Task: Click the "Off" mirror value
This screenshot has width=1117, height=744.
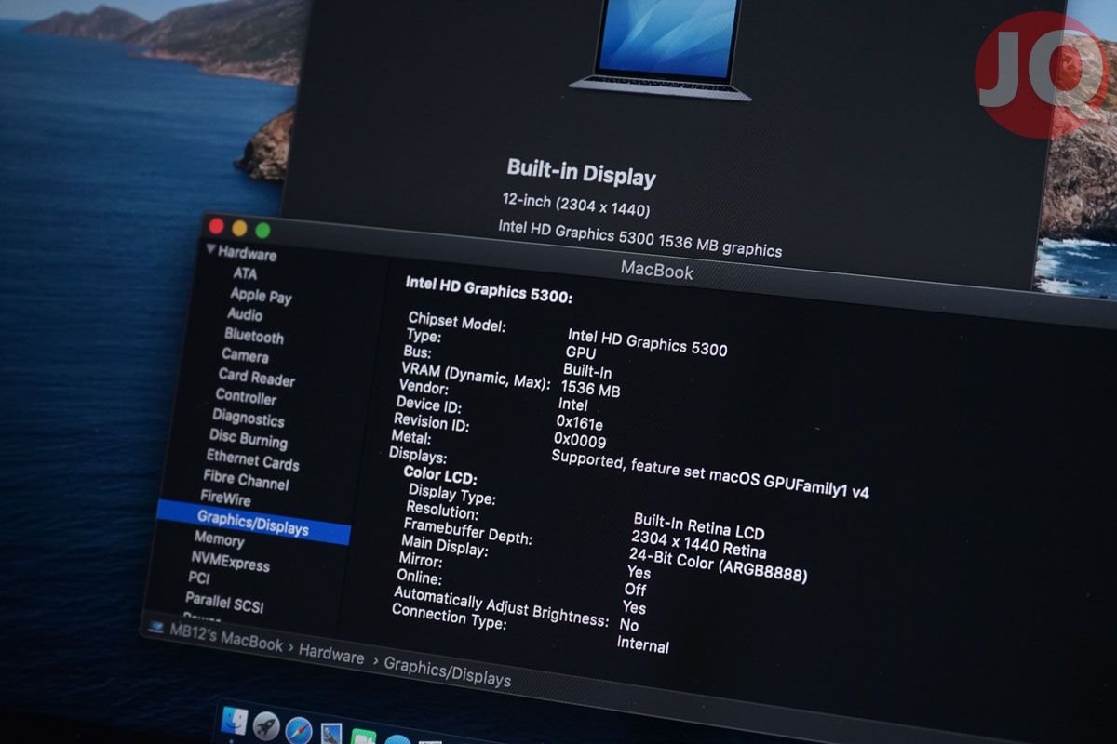Action: (635, 590)
